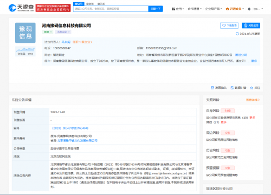Viewport: 271px width, 195px height.
Task: Click the company title 河南豫砚信息科技有限公司
Action: 67,25
